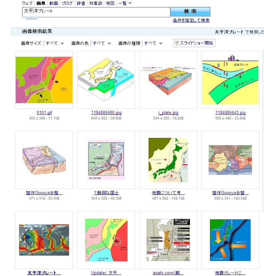Click the 地震について考... link
This screenshot has width=264, height=276.
coord(169,193)
